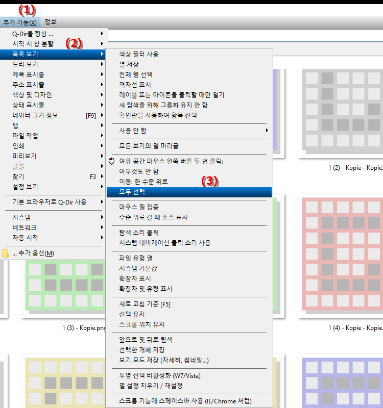Open the 정보 menu
The width and height of the screenshot is (383, 408).
pos(50,22)
